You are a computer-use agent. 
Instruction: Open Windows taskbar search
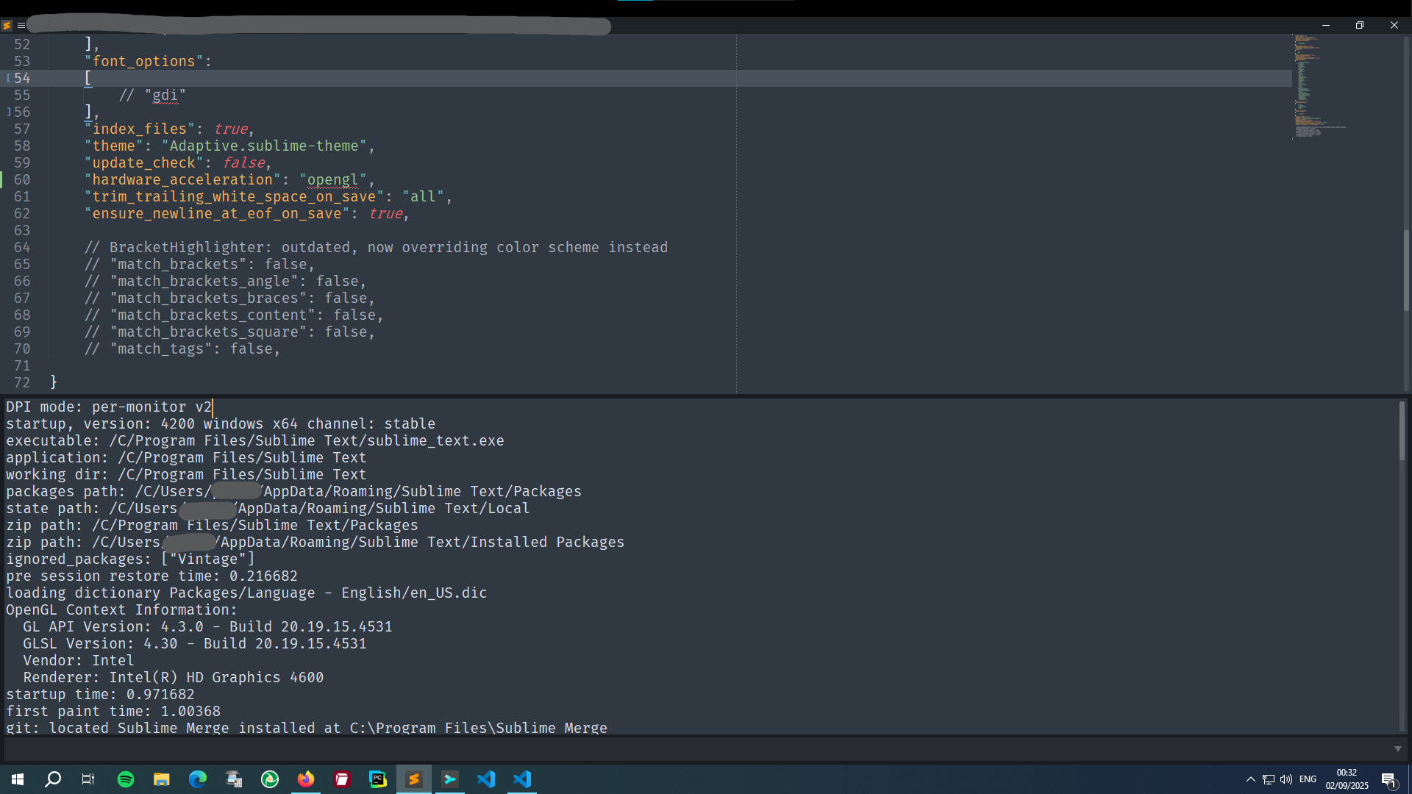coord(53,779)
